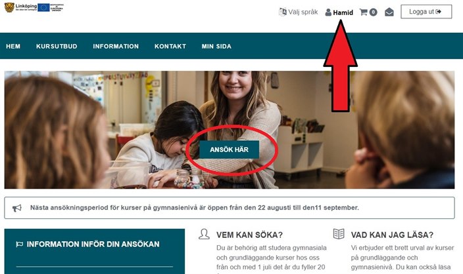Click the Logga ut button
Screen dimensions: 463x274
tap(426, 12)
